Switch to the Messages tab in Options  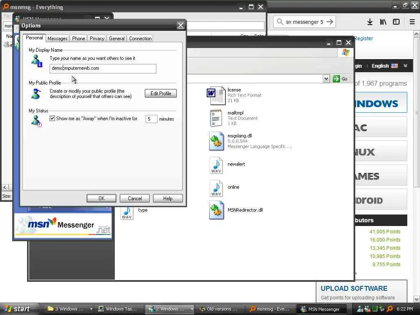tap(57, 38)
